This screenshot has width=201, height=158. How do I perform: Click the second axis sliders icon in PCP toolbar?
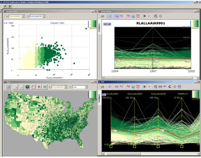(160, 87)
